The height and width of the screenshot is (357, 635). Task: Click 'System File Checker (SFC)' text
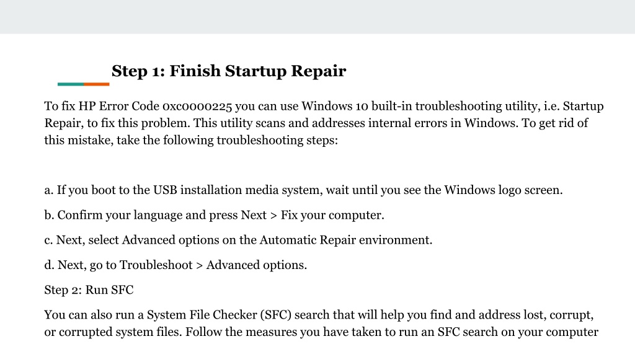point(219,315)
